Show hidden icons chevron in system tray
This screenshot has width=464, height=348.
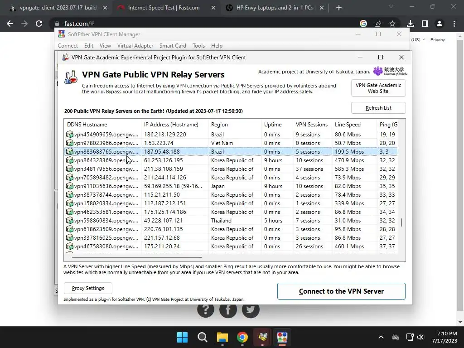tap(381, 337)
